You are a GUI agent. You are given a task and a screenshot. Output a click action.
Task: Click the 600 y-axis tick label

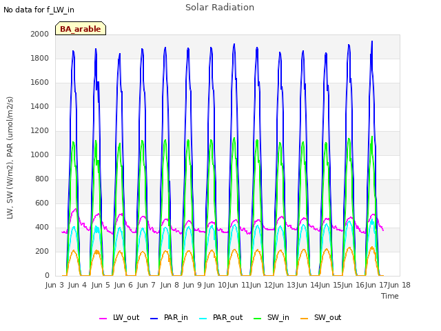[x=42, y=203]
